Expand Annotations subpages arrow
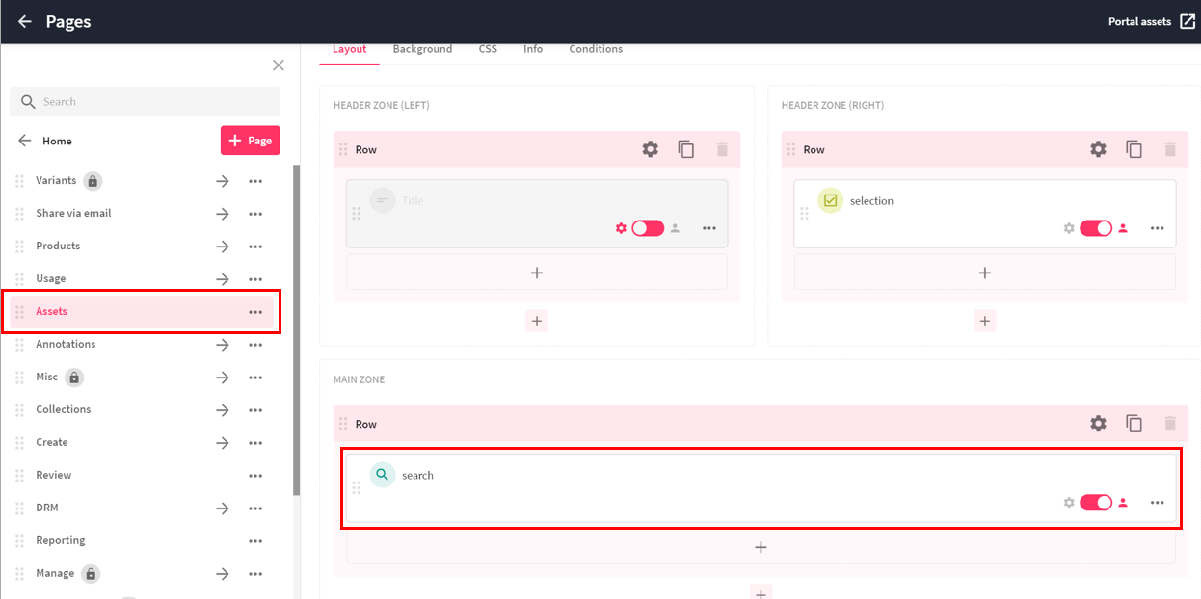The image size is (1201, 599). (223, 345)
